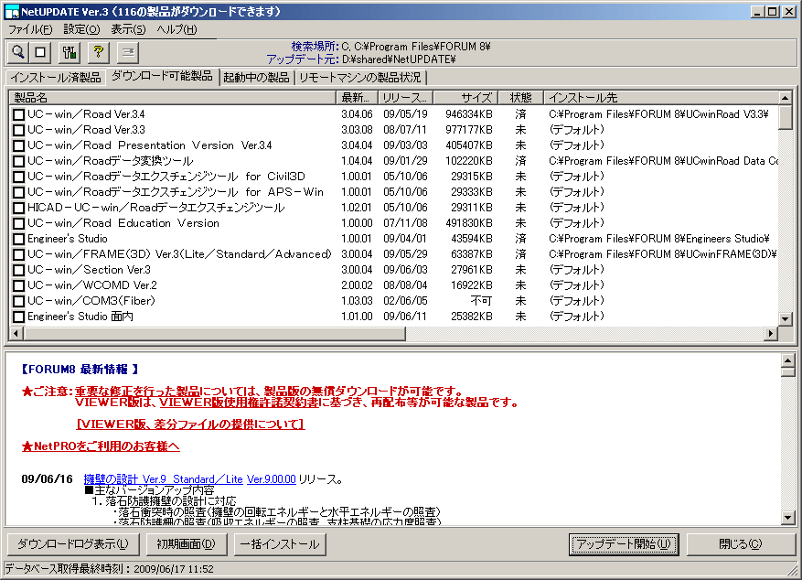
Task: Enable the UC-win/WCOMD Ver.2 checkbox
Action: (19, 285)
